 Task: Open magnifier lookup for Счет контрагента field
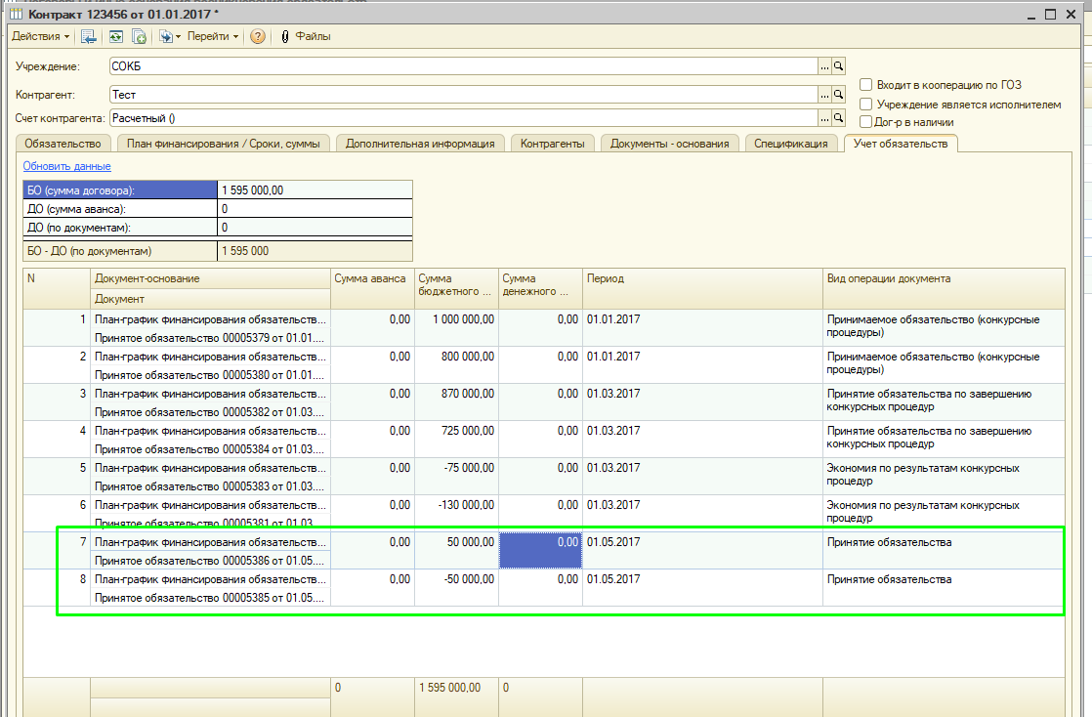838,118
